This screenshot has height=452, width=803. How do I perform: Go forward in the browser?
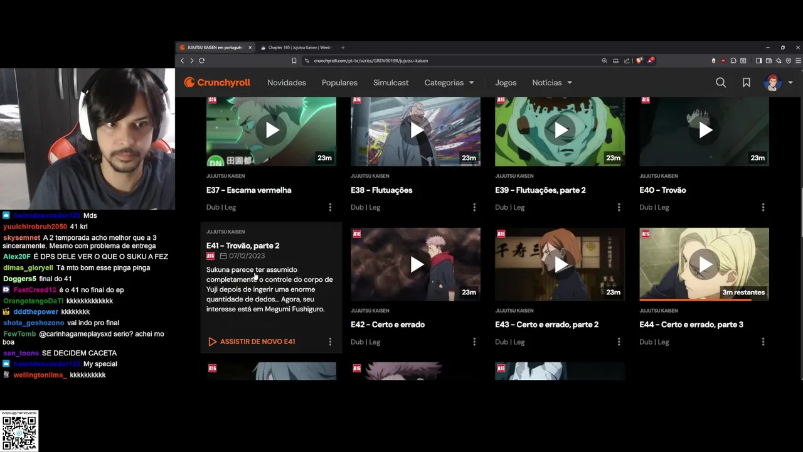192,60
